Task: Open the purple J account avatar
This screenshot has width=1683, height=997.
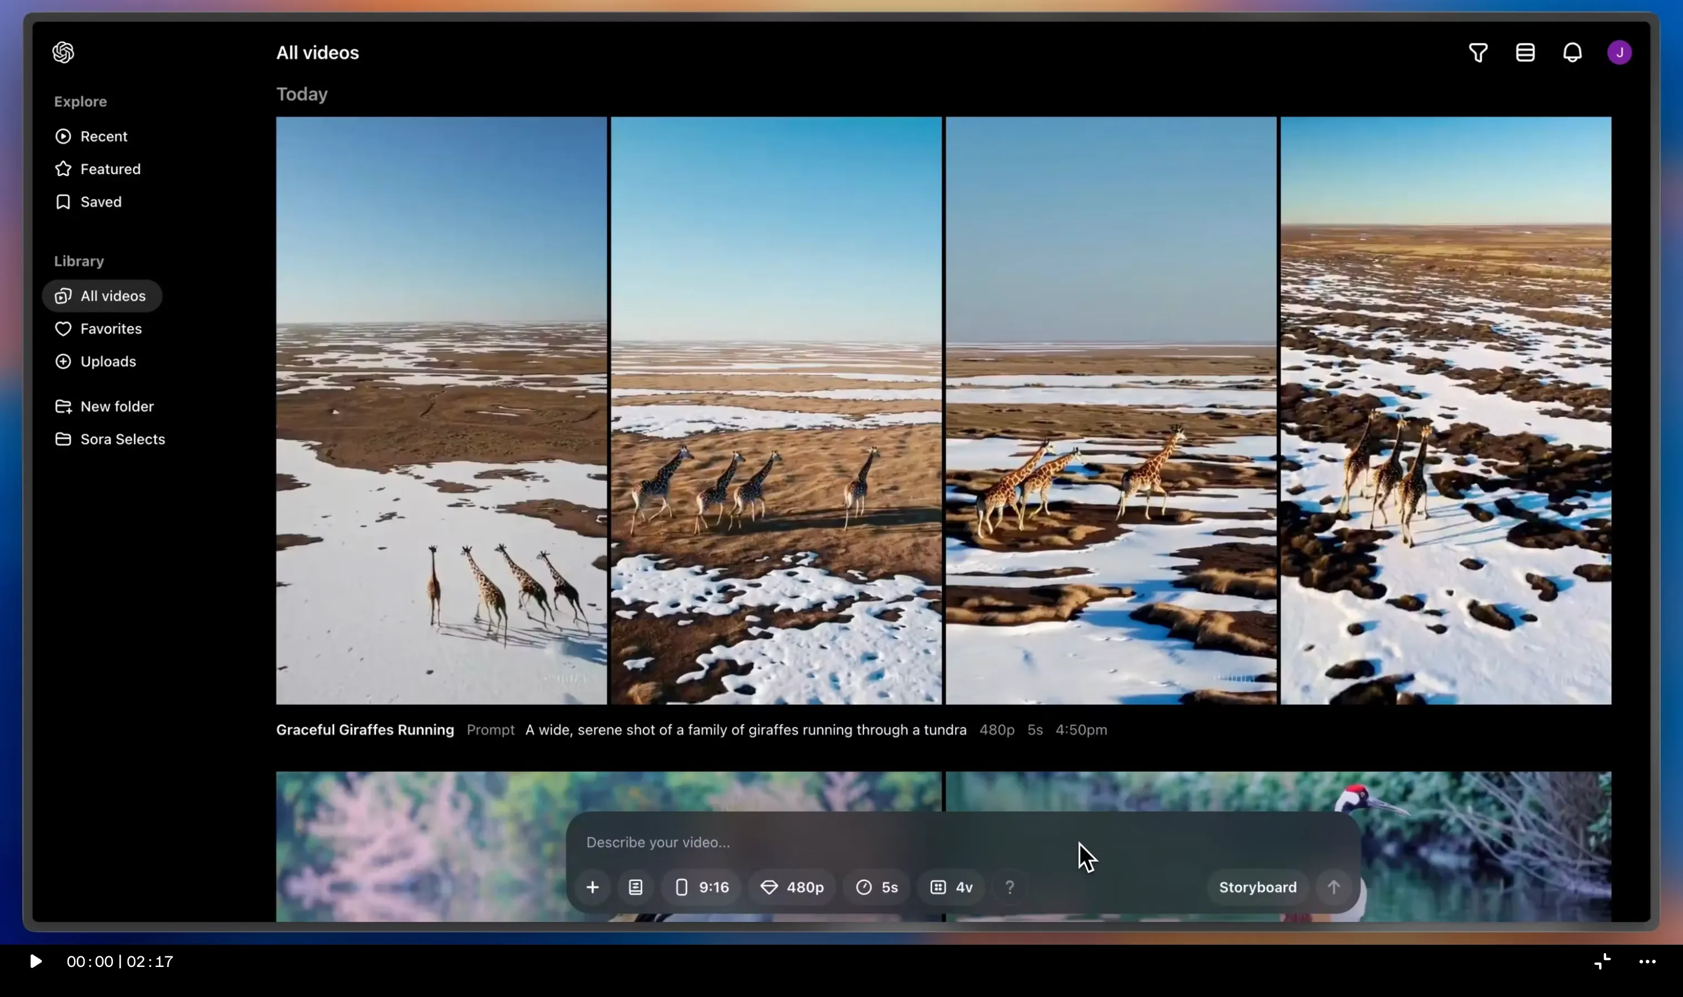Action: (x=1619, y=52)
